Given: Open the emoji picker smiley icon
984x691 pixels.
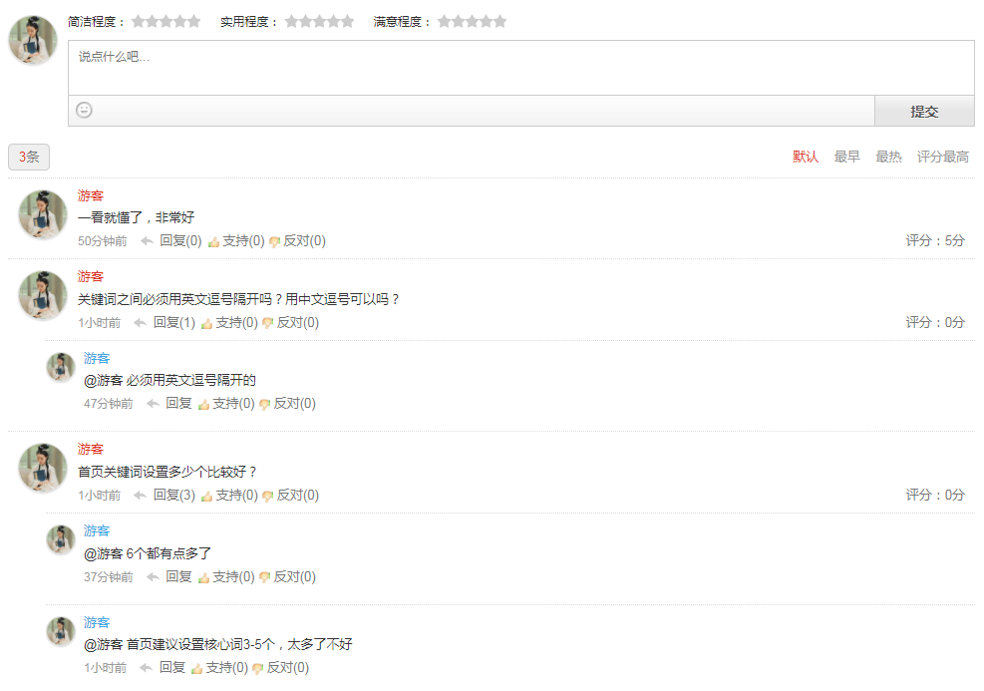Looking at the screenshot, I should tap(84, 111).
